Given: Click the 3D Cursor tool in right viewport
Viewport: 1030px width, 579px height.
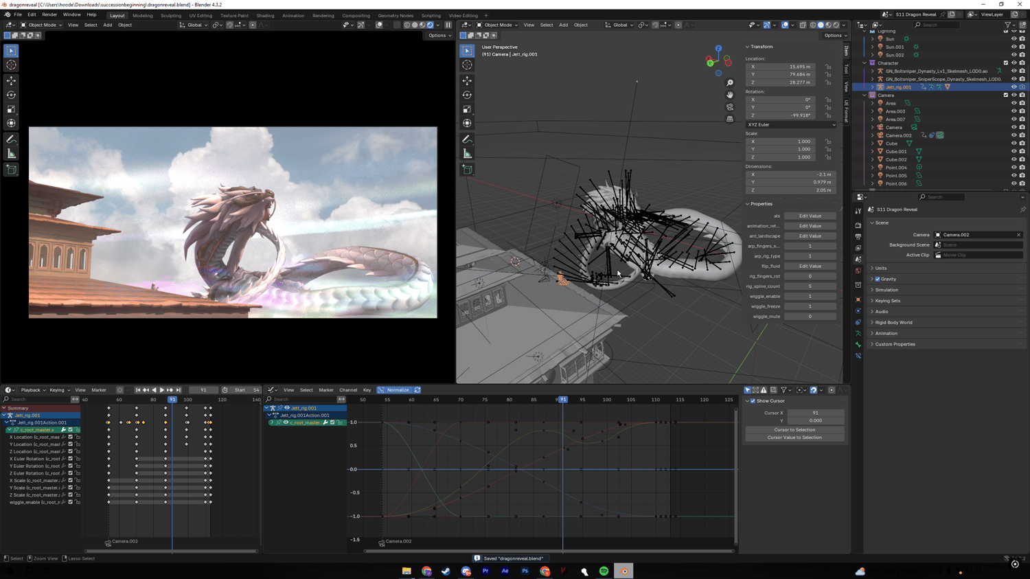Looking at the screenshot, I should (467, 65).
